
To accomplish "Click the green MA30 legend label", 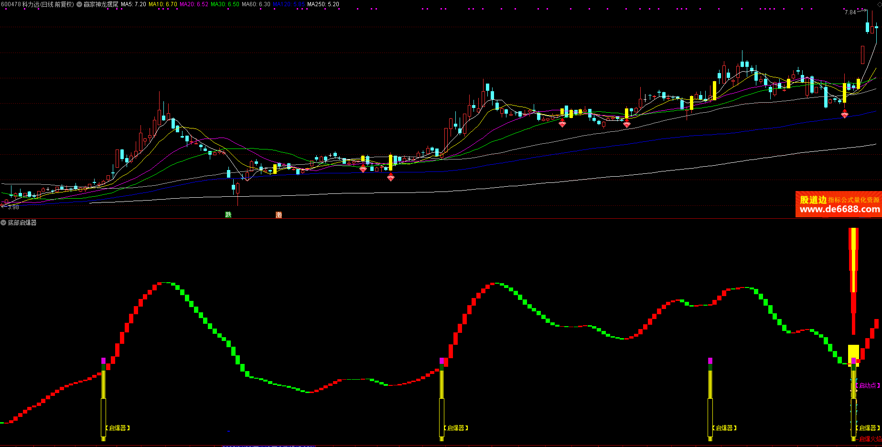I will [x=225, y=4].
